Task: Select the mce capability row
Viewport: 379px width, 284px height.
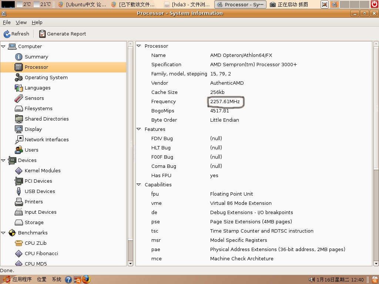Action: point(254,259)
